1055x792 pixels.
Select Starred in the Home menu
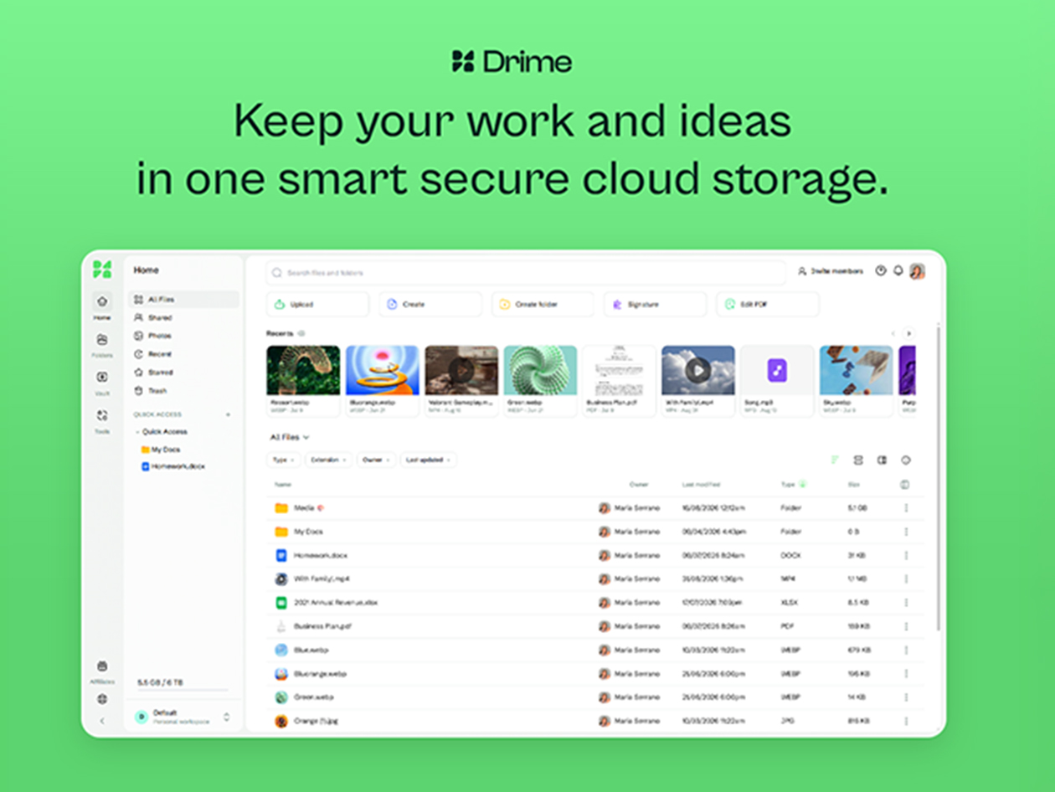click(x=183, y=373)
